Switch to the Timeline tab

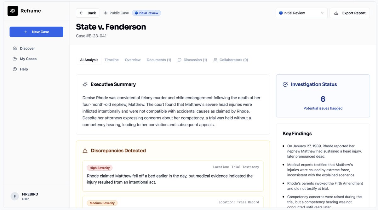(x=112, y=60)
